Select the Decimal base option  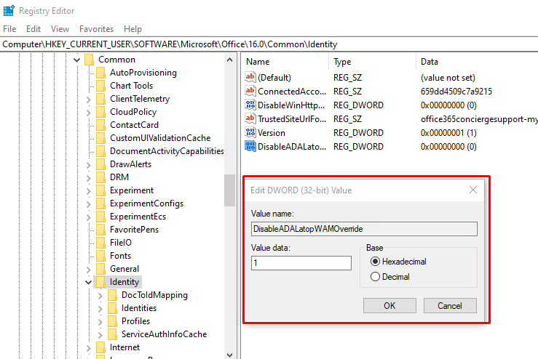[x=376, y=277]
